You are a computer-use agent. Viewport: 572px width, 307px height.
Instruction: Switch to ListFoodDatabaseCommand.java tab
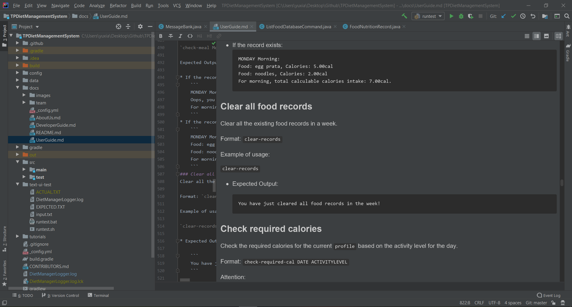tap(298, 26)
